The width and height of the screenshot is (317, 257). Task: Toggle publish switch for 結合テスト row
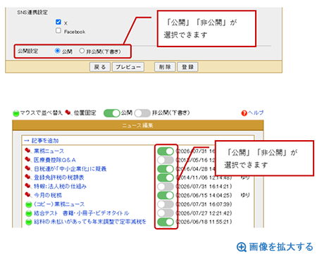click(166, 213)
